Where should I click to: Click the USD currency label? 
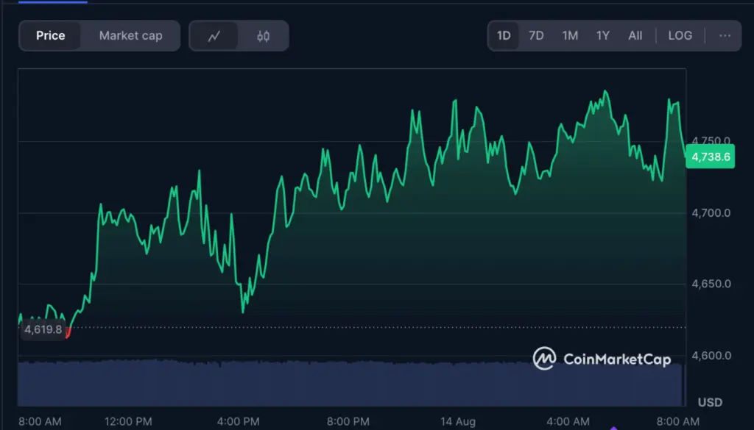click(709, 402)
